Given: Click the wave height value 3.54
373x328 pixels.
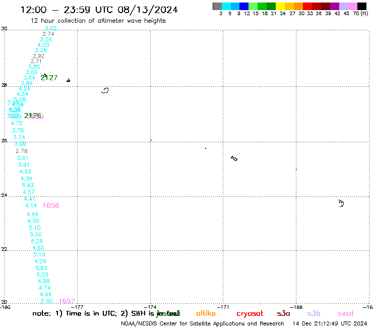Looking at the screenshot, I should (x=29, y=78).
